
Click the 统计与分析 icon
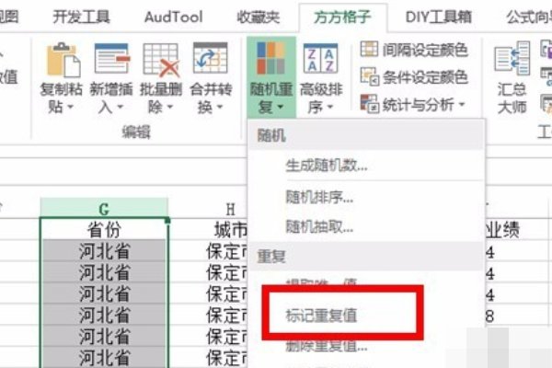[369, 104]
